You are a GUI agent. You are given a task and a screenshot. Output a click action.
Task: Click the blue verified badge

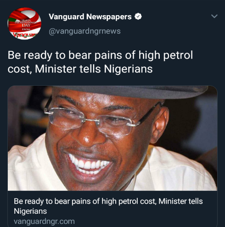click(x=138, y=17)
